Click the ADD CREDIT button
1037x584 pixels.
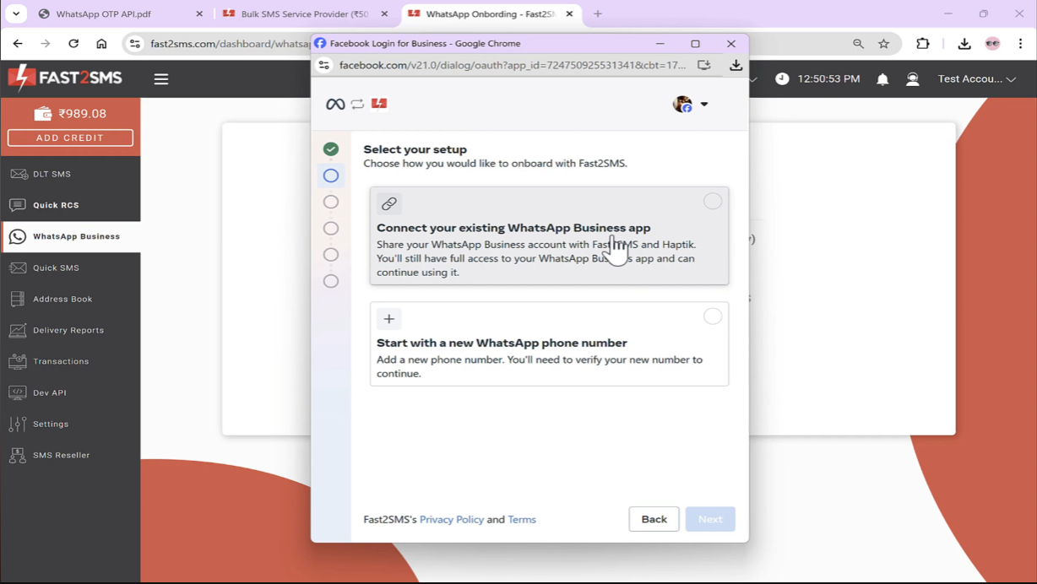70,138
